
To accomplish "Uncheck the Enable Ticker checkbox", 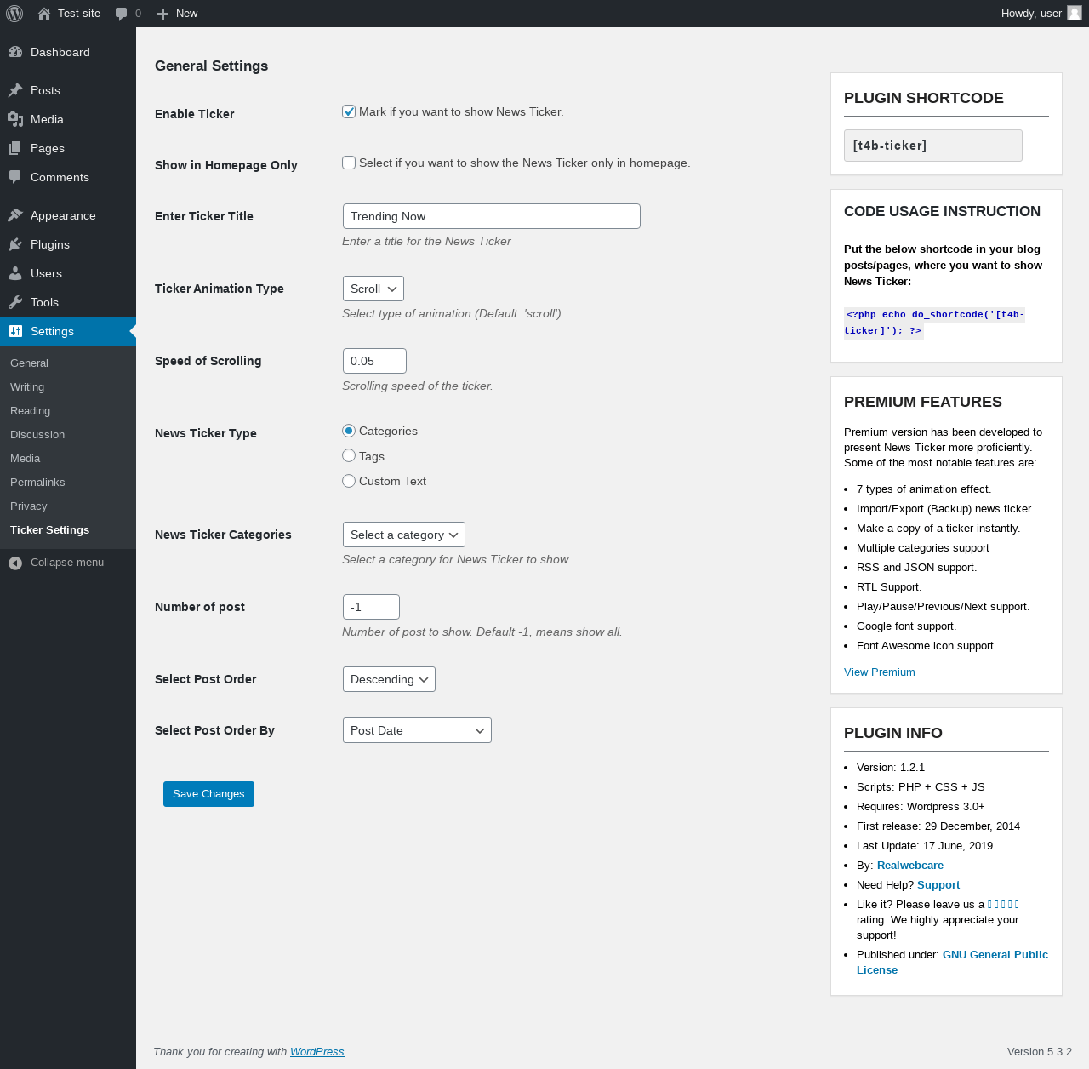I will 349,111.
